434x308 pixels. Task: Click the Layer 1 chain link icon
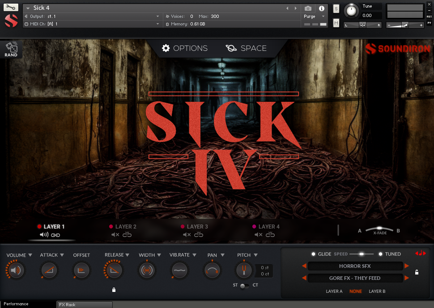55,235
